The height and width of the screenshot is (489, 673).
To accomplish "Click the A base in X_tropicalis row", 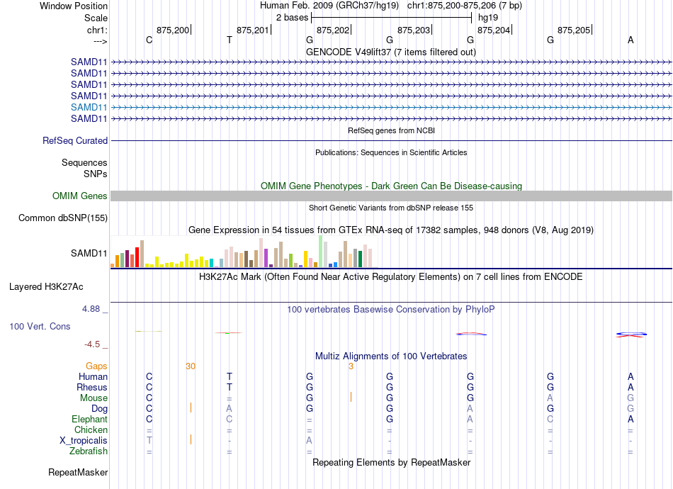I will (309, 441).
